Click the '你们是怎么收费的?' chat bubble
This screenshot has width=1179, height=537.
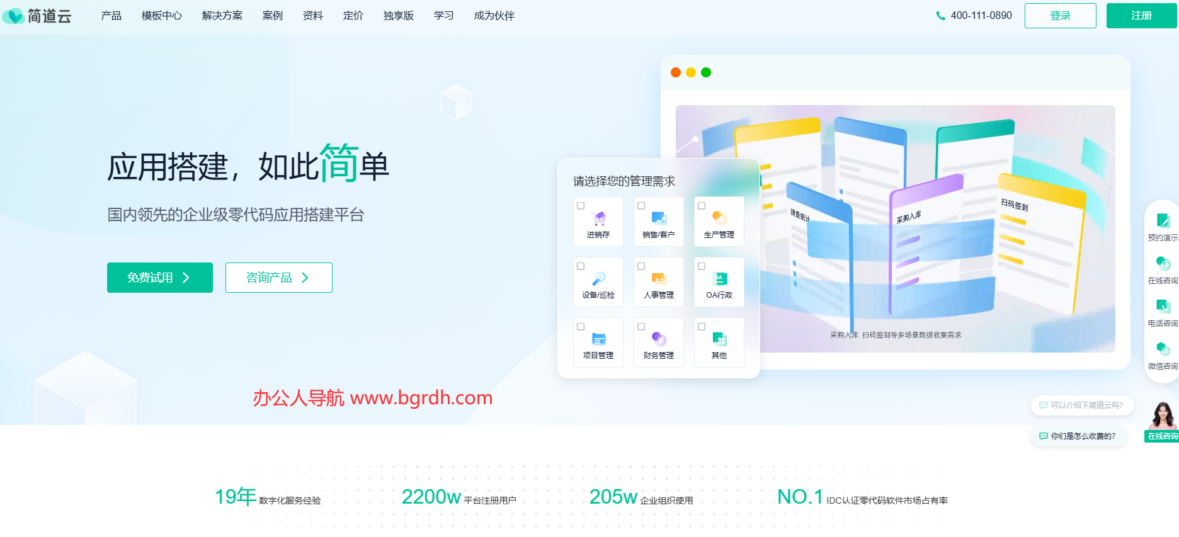1078,436
